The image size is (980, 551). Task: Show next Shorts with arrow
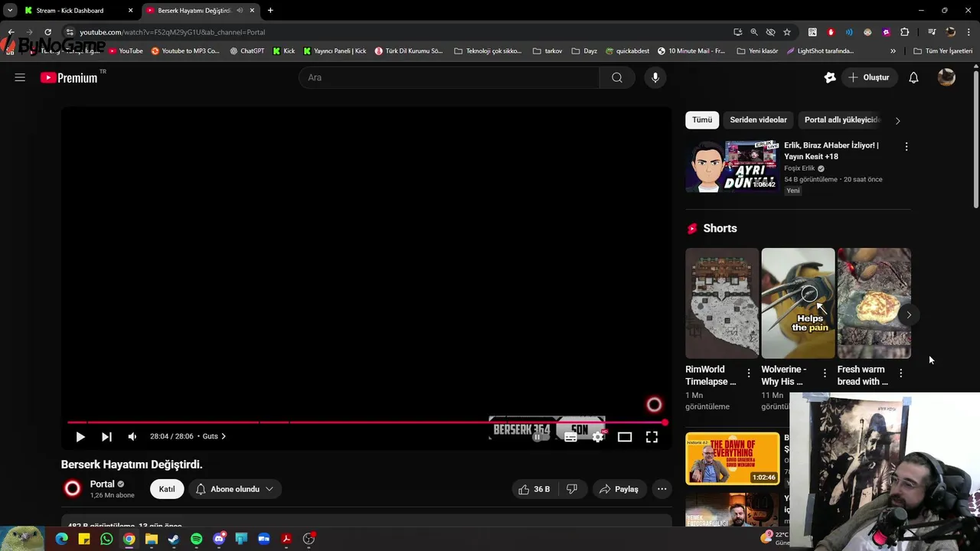click(x=909, y=315)
